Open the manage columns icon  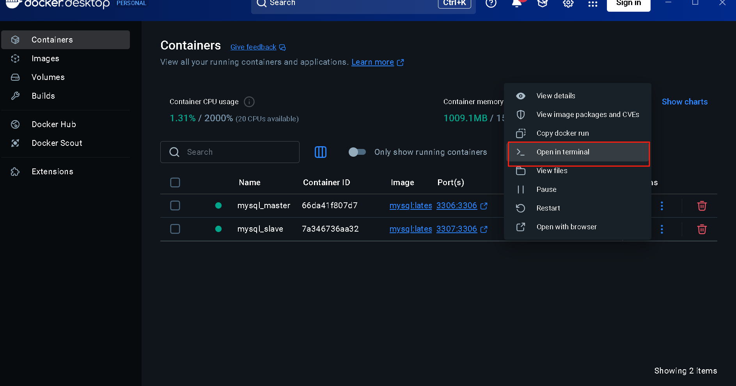(x=320, y=152)
